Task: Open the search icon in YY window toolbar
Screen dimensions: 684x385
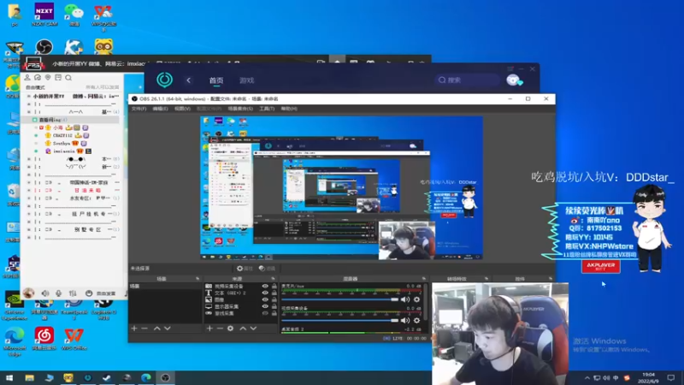Action: point(68,78)
